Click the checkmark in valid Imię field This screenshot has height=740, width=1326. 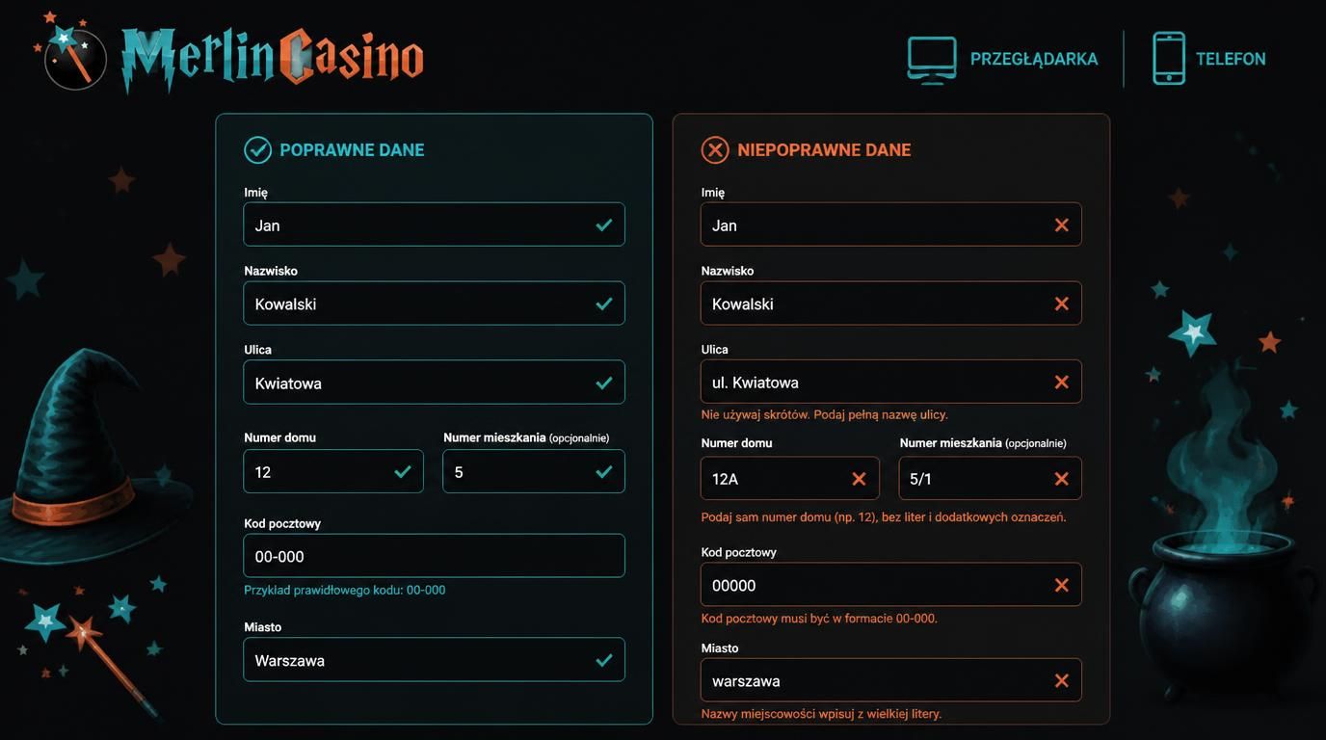(x=604, y=225)
